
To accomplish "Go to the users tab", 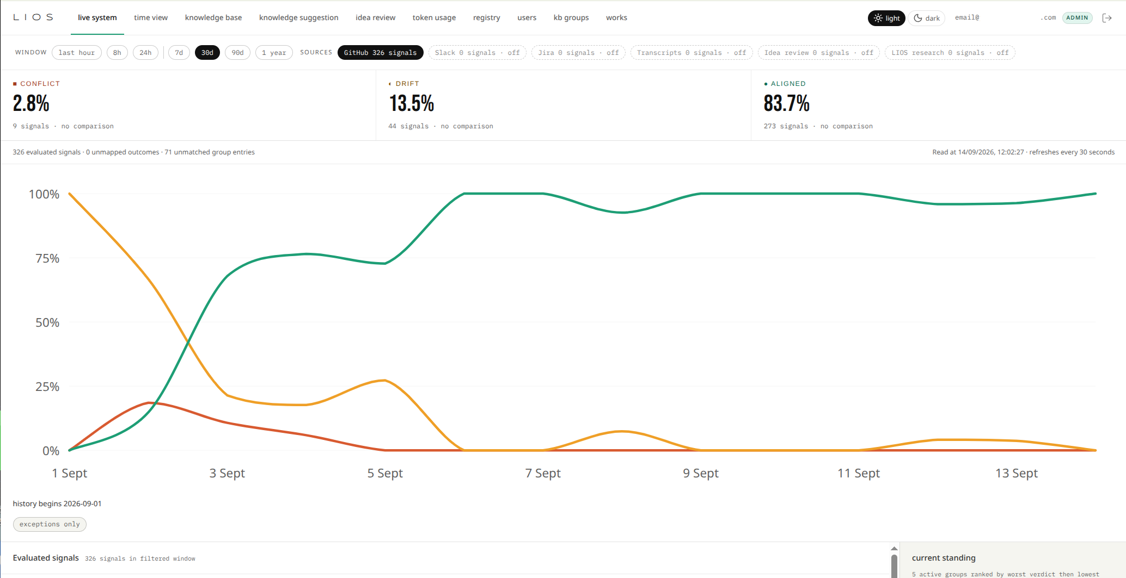I will [527, 17].
